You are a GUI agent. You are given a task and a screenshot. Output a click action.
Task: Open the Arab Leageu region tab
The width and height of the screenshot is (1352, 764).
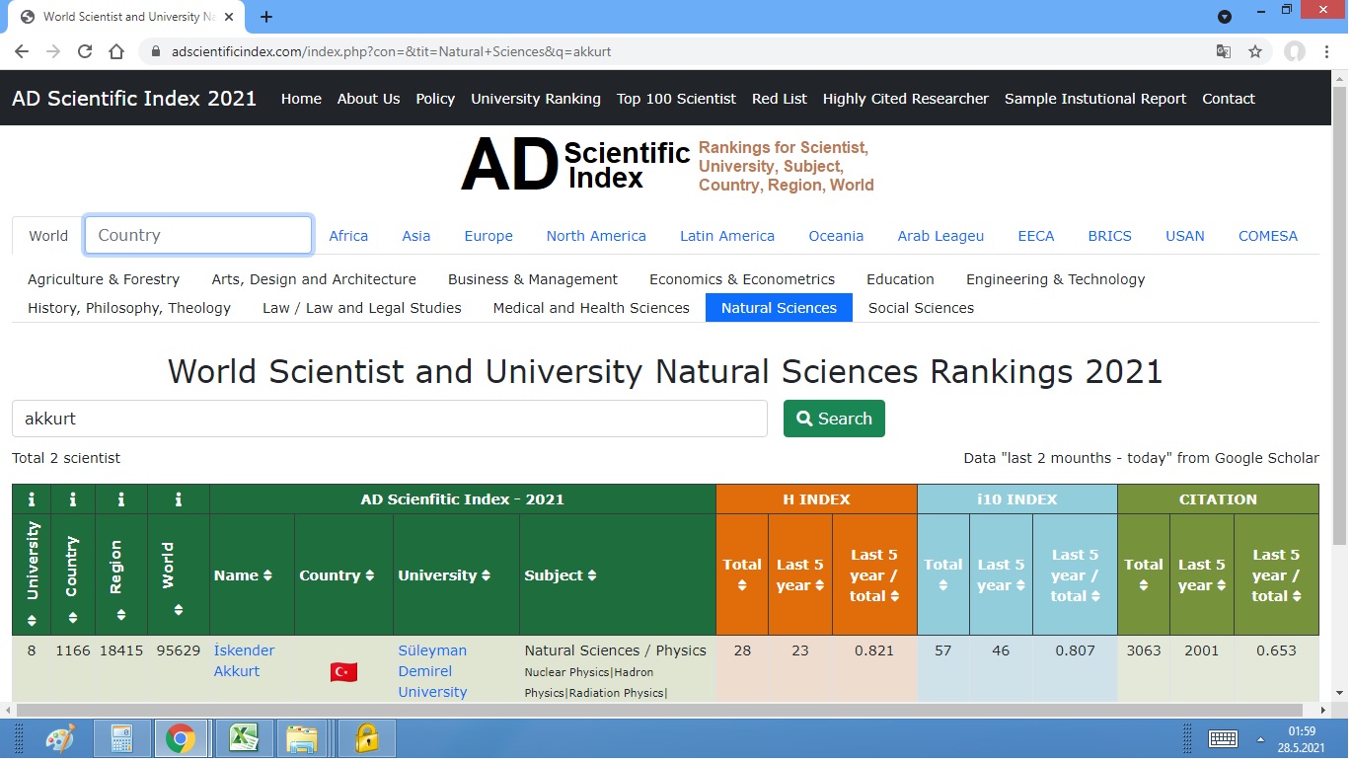(x=940, y=236)
